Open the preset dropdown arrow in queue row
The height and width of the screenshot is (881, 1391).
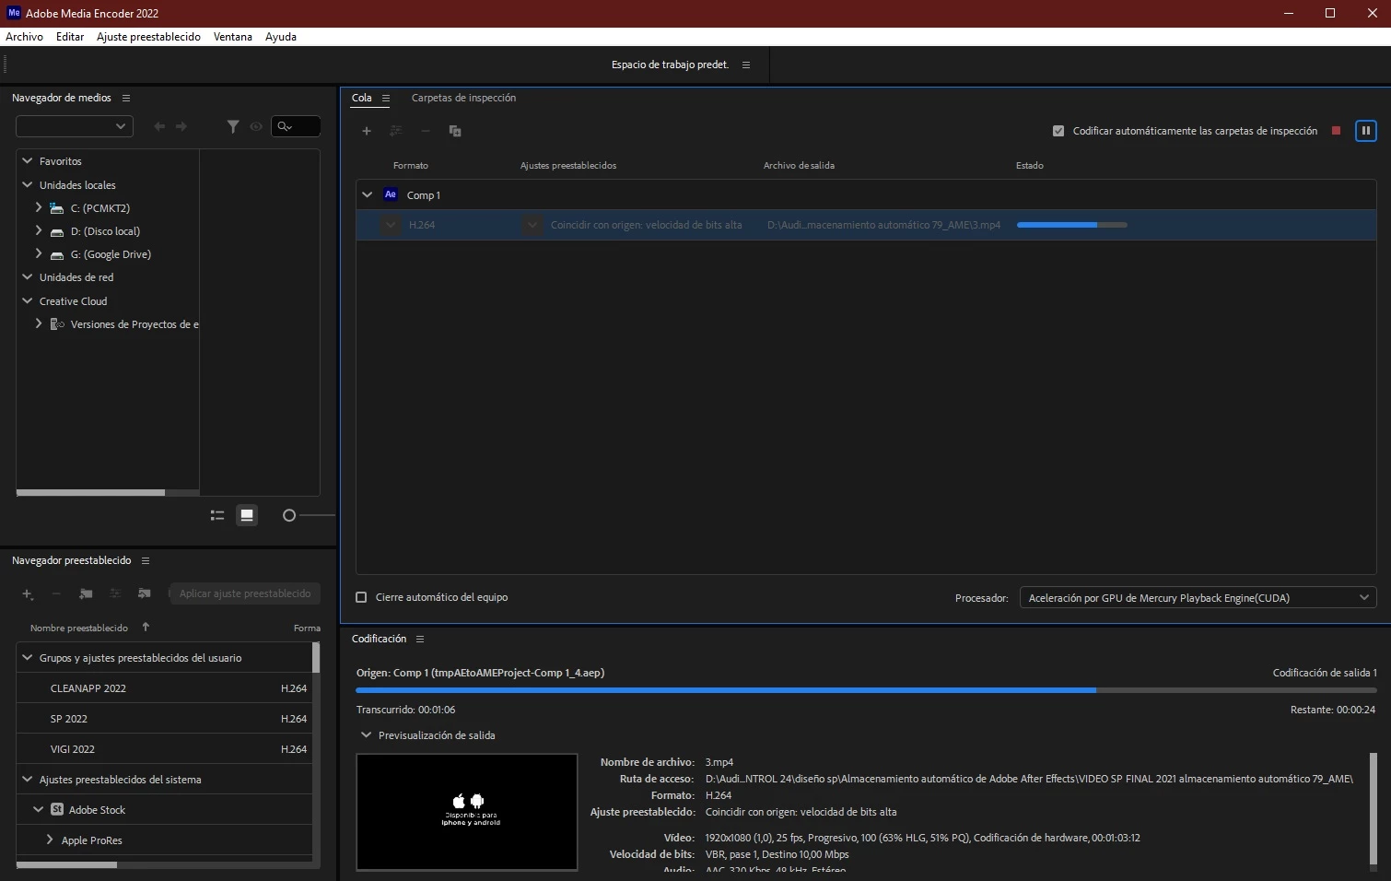(x=532, y=225)
